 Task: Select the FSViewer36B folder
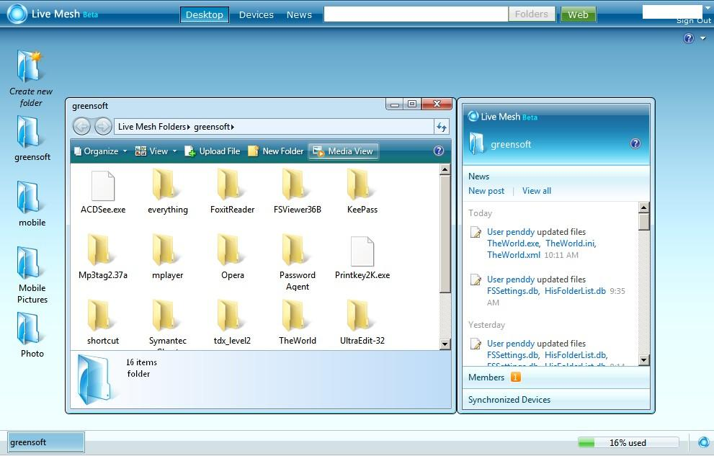coord(298,192)
